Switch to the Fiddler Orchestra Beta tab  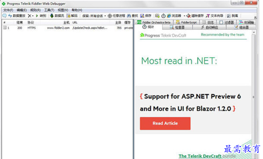(154, 22)
